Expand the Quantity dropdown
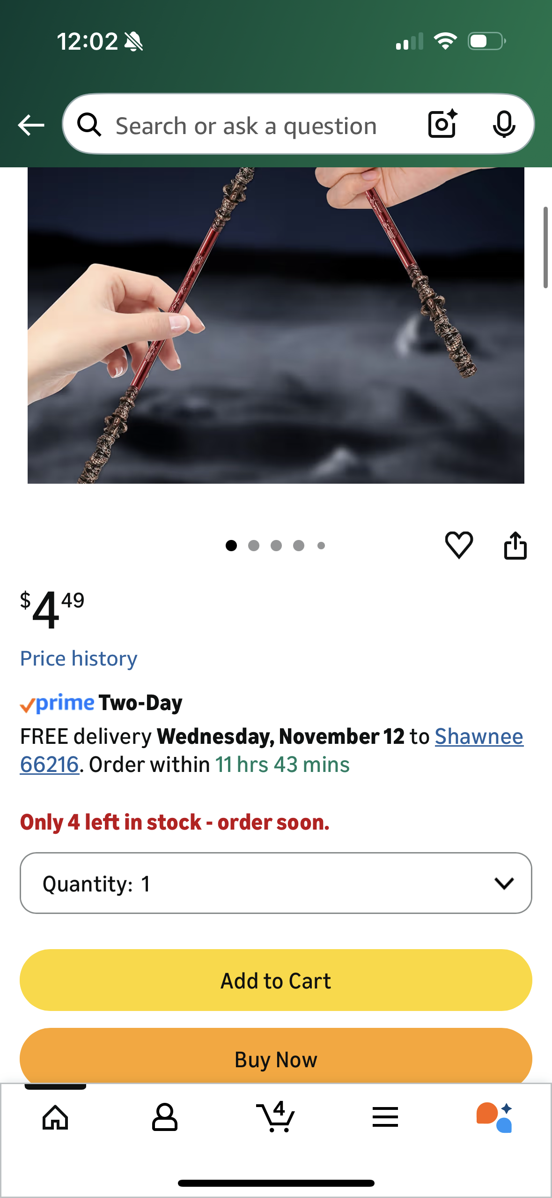The width and height of the screenshot is (552, 1198). pyautogui.click(x=276, y=883)
